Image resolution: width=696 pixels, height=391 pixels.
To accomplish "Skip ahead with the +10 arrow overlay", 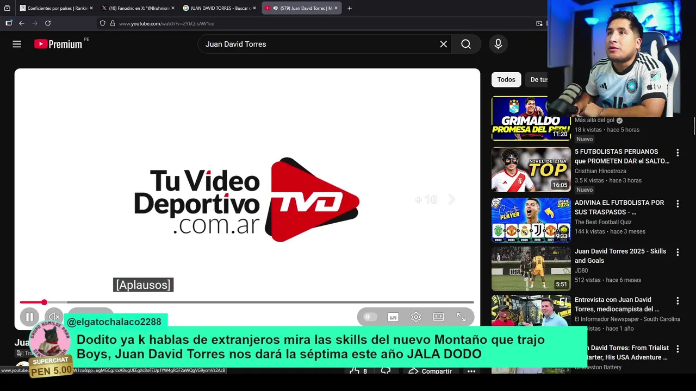I will 435,200.
